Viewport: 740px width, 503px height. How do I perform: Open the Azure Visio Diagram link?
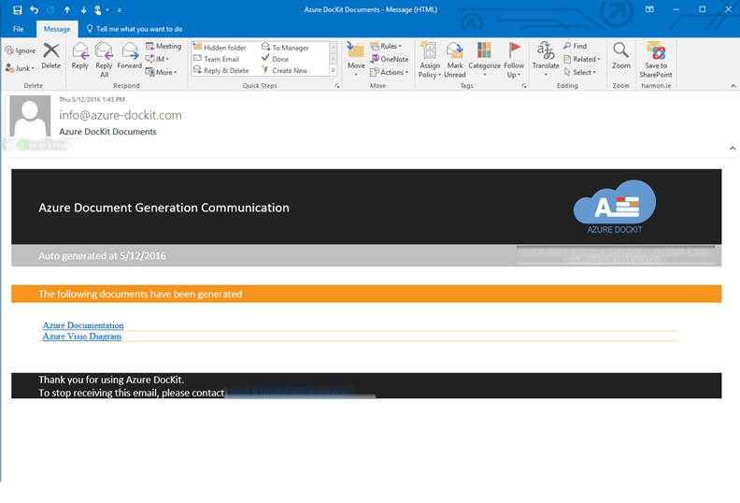pyautogui.click(x=81, y=337)
